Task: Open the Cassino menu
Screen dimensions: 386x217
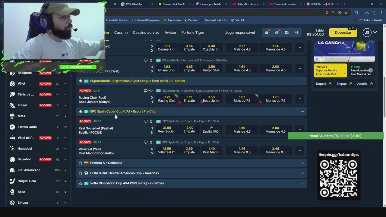Action: (x=121, y=33)
